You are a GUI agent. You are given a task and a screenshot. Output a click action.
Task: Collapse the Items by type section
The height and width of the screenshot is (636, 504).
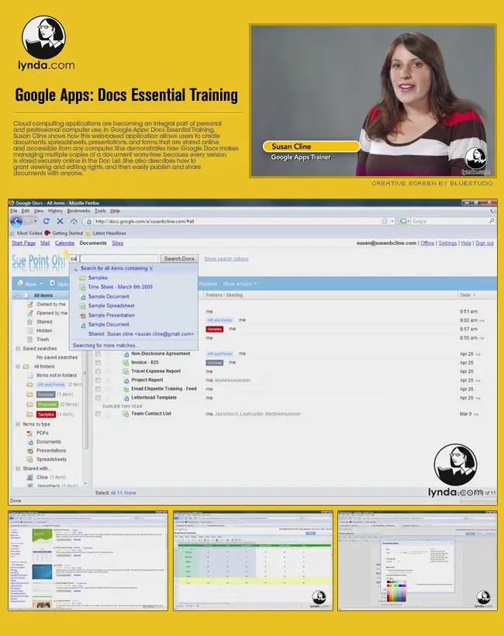(18, 424)
